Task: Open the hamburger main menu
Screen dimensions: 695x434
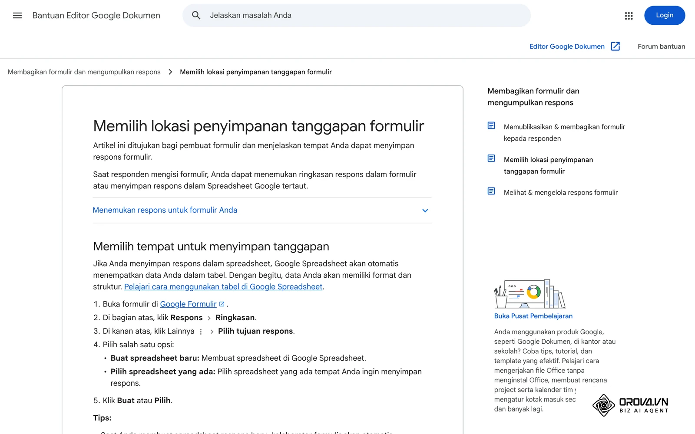Action: 17,16
